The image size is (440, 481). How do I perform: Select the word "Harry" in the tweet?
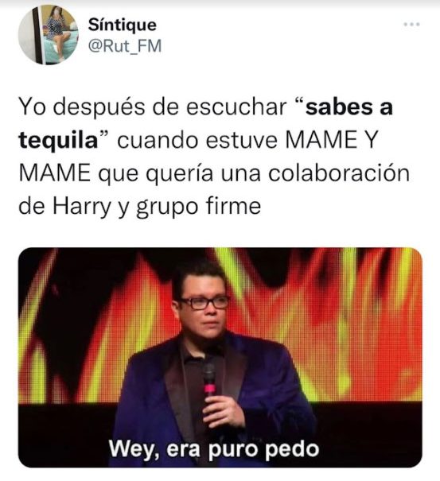(81, 206)
